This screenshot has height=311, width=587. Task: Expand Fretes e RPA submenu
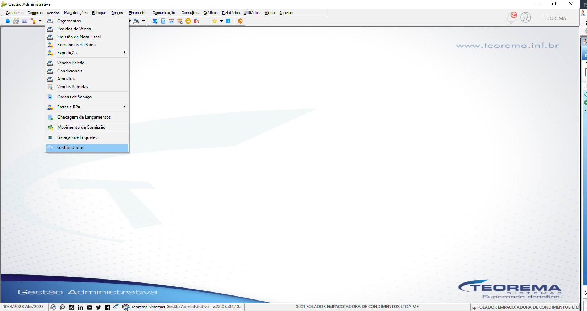87,107
